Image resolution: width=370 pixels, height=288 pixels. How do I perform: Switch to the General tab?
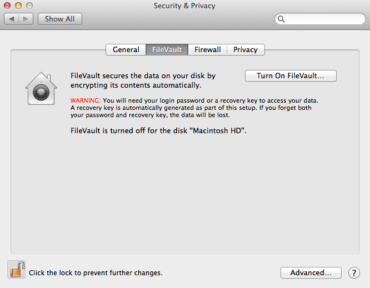pos(126,49)
